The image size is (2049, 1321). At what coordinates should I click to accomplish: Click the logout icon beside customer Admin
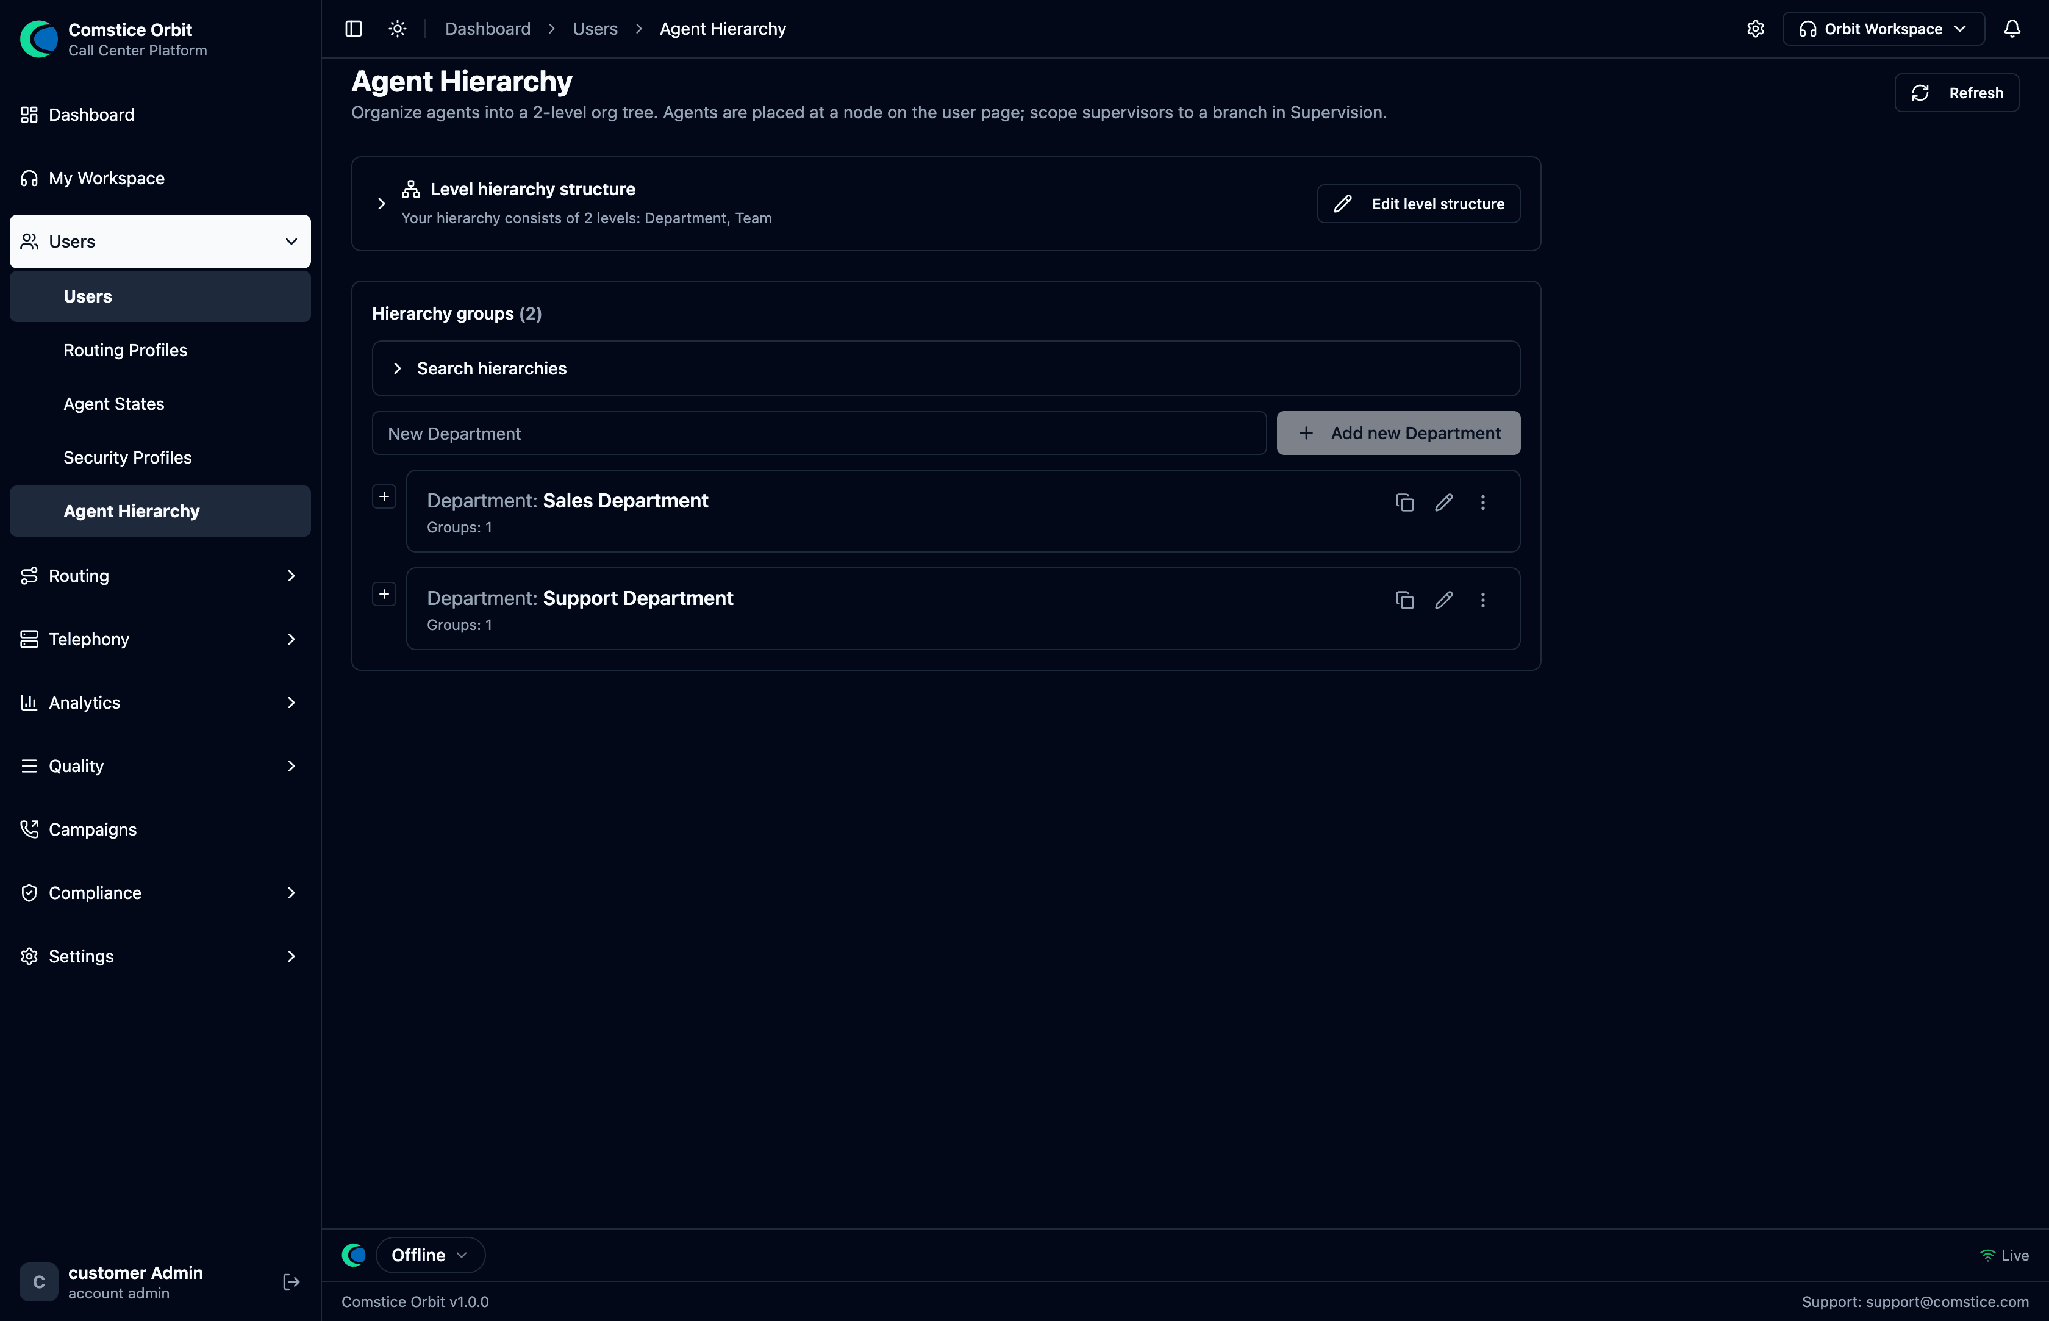point(291,1281)
